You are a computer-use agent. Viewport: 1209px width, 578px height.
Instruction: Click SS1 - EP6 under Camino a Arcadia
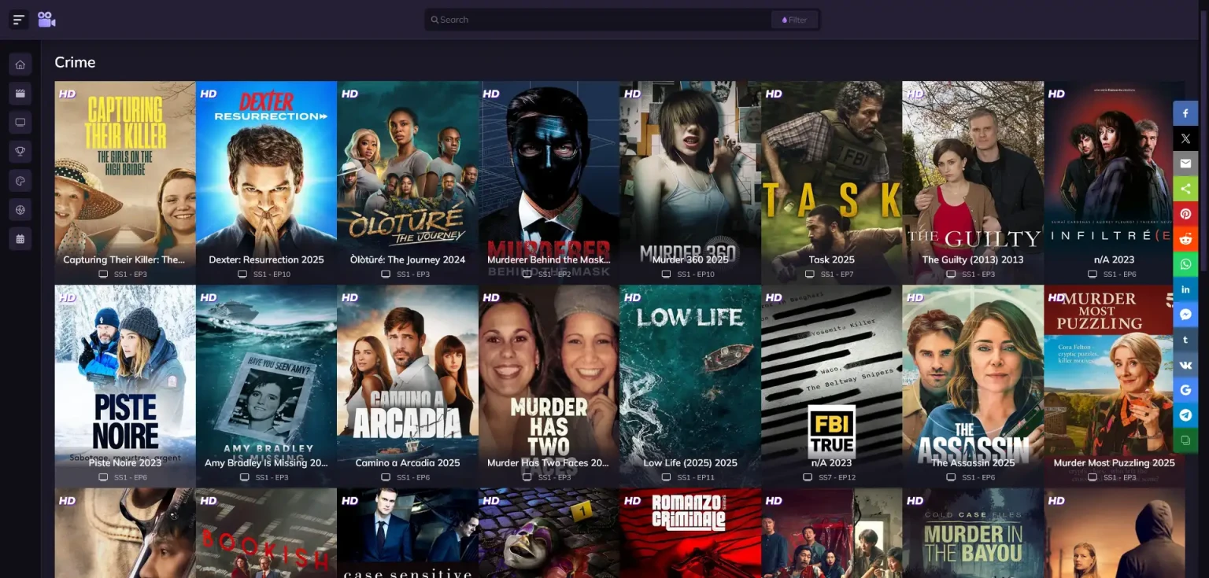[413, 478]
